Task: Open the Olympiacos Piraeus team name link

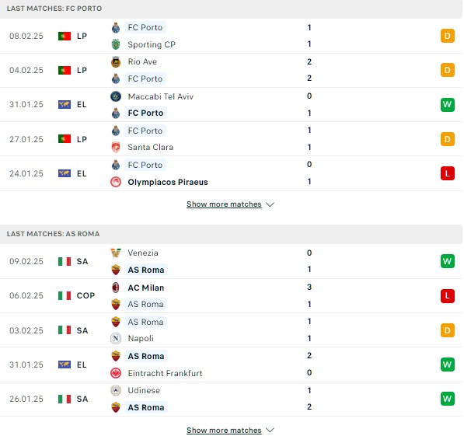Action: tap(168, 182)
